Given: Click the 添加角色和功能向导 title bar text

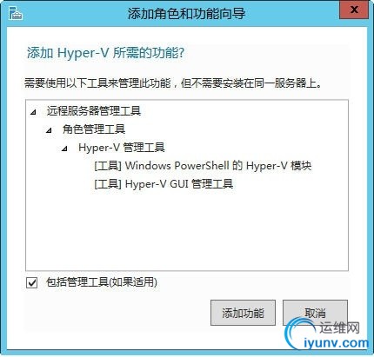Looking at the screenshot, I should coord(186,14).
